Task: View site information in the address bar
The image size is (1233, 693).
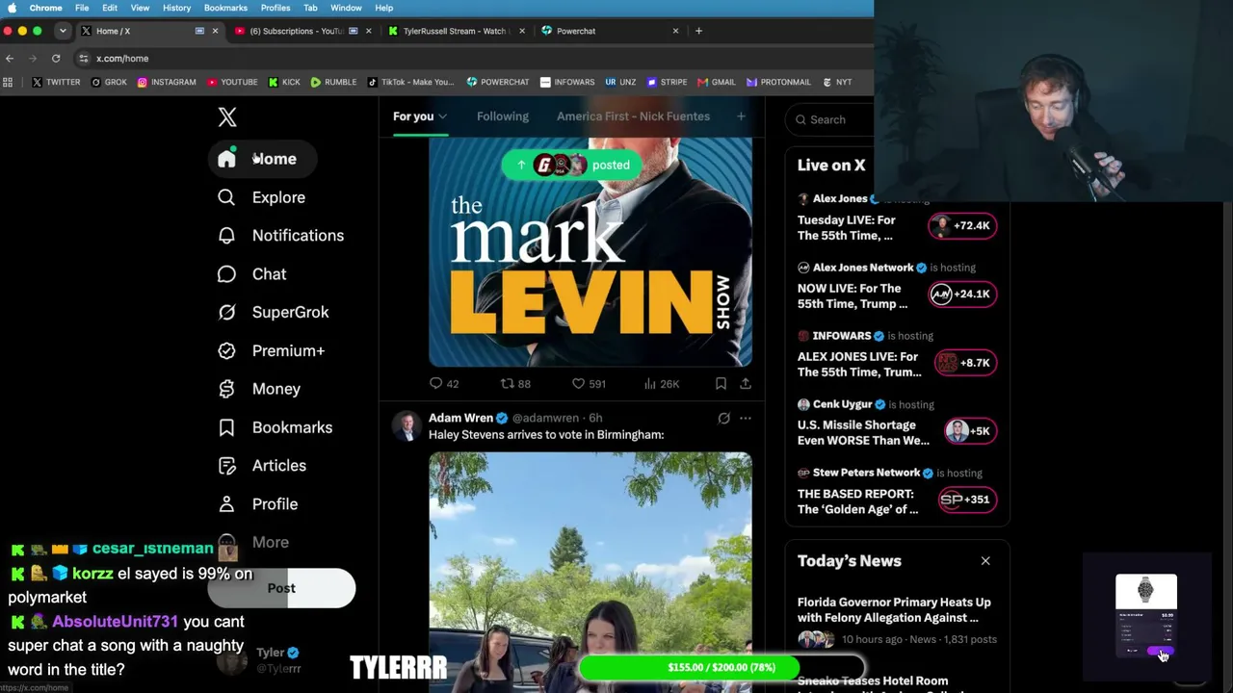Action: (x=84, y=59)
